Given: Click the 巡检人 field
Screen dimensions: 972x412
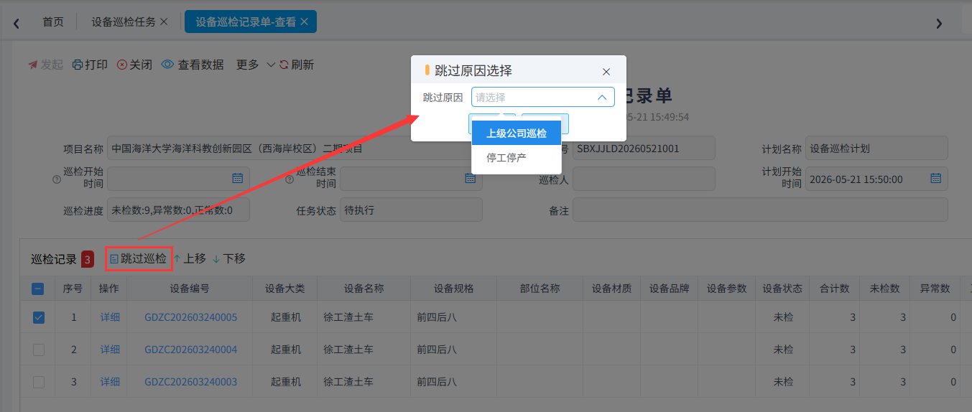Looking at the screenshot, I should tap(644, 179).
